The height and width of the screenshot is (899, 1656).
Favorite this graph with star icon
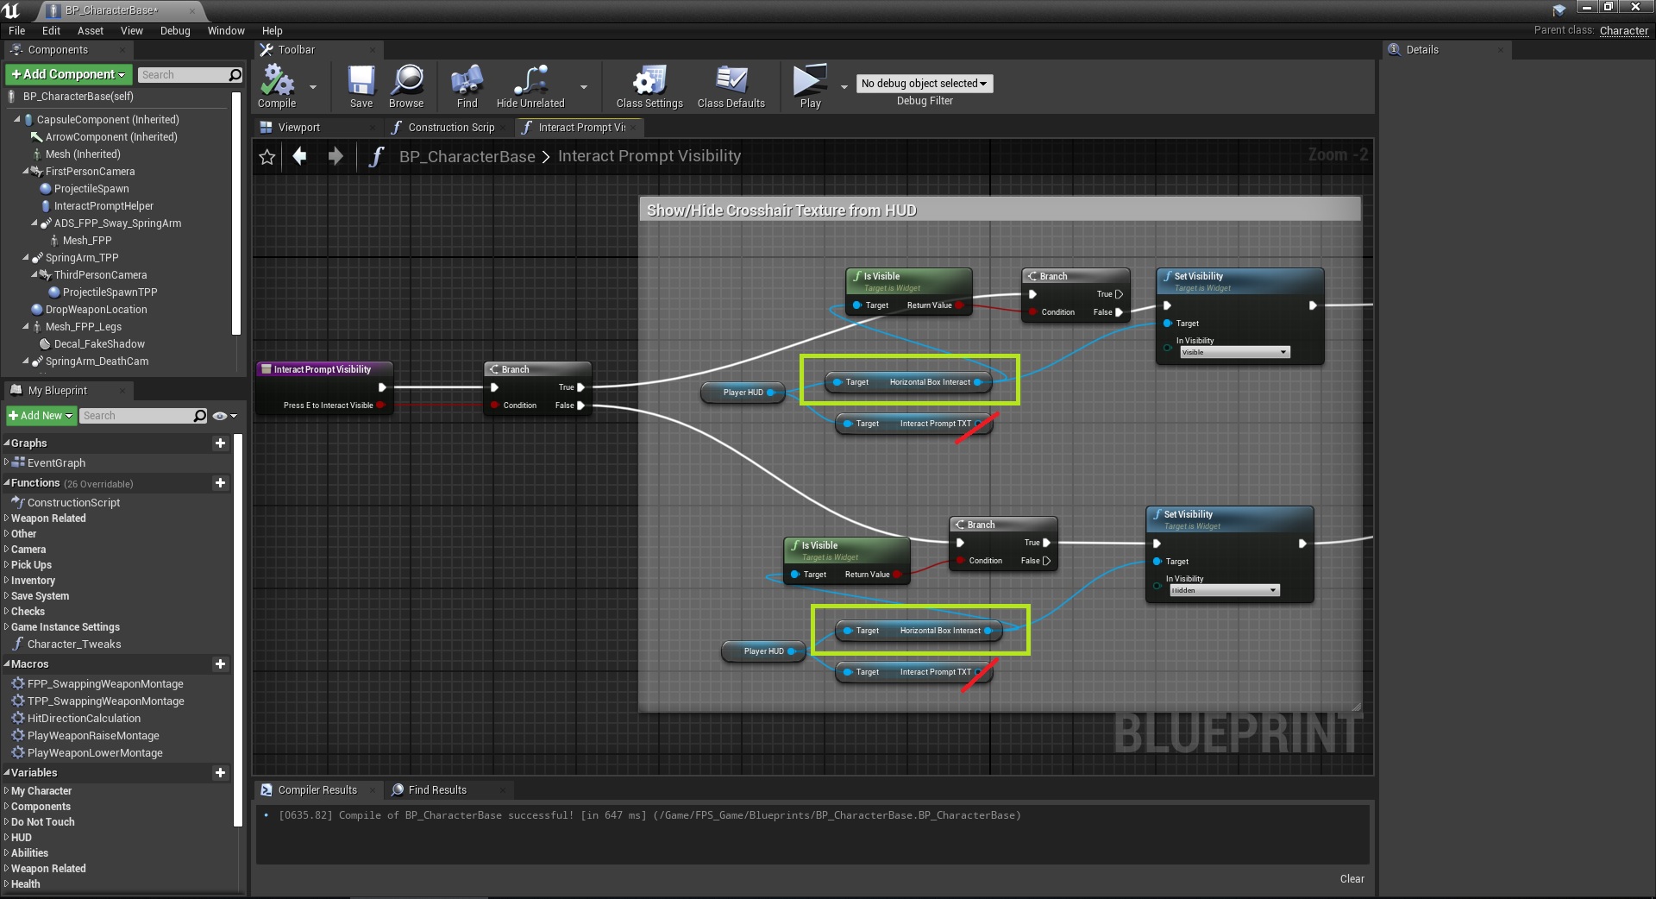(x=267, y=157)
